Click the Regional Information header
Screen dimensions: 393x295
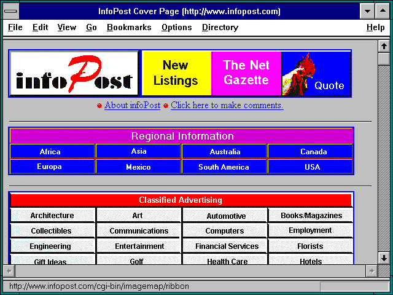pyautogui.click(x=182, y=136)
